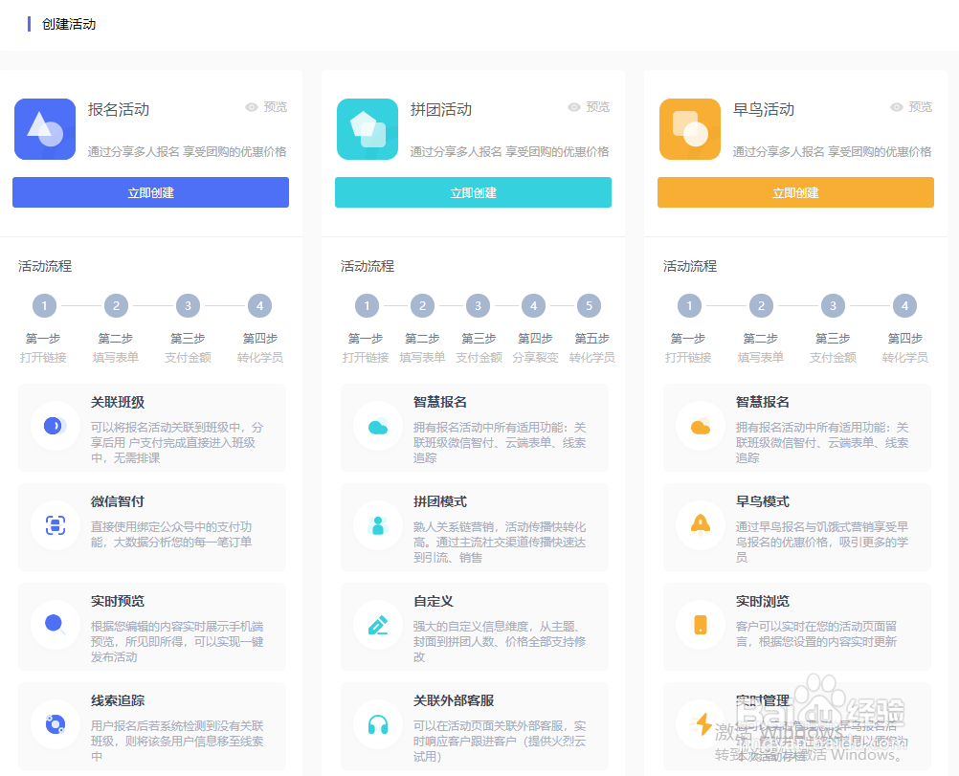Click 立即创建 under 报名活动
959x776 pixels.
[150, 192]
